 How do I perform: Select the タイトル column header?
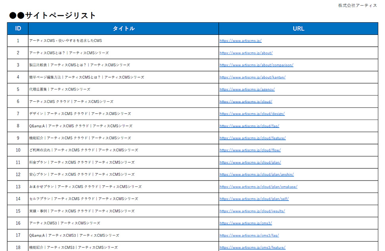pyautogui.click(x=123, y=29)
